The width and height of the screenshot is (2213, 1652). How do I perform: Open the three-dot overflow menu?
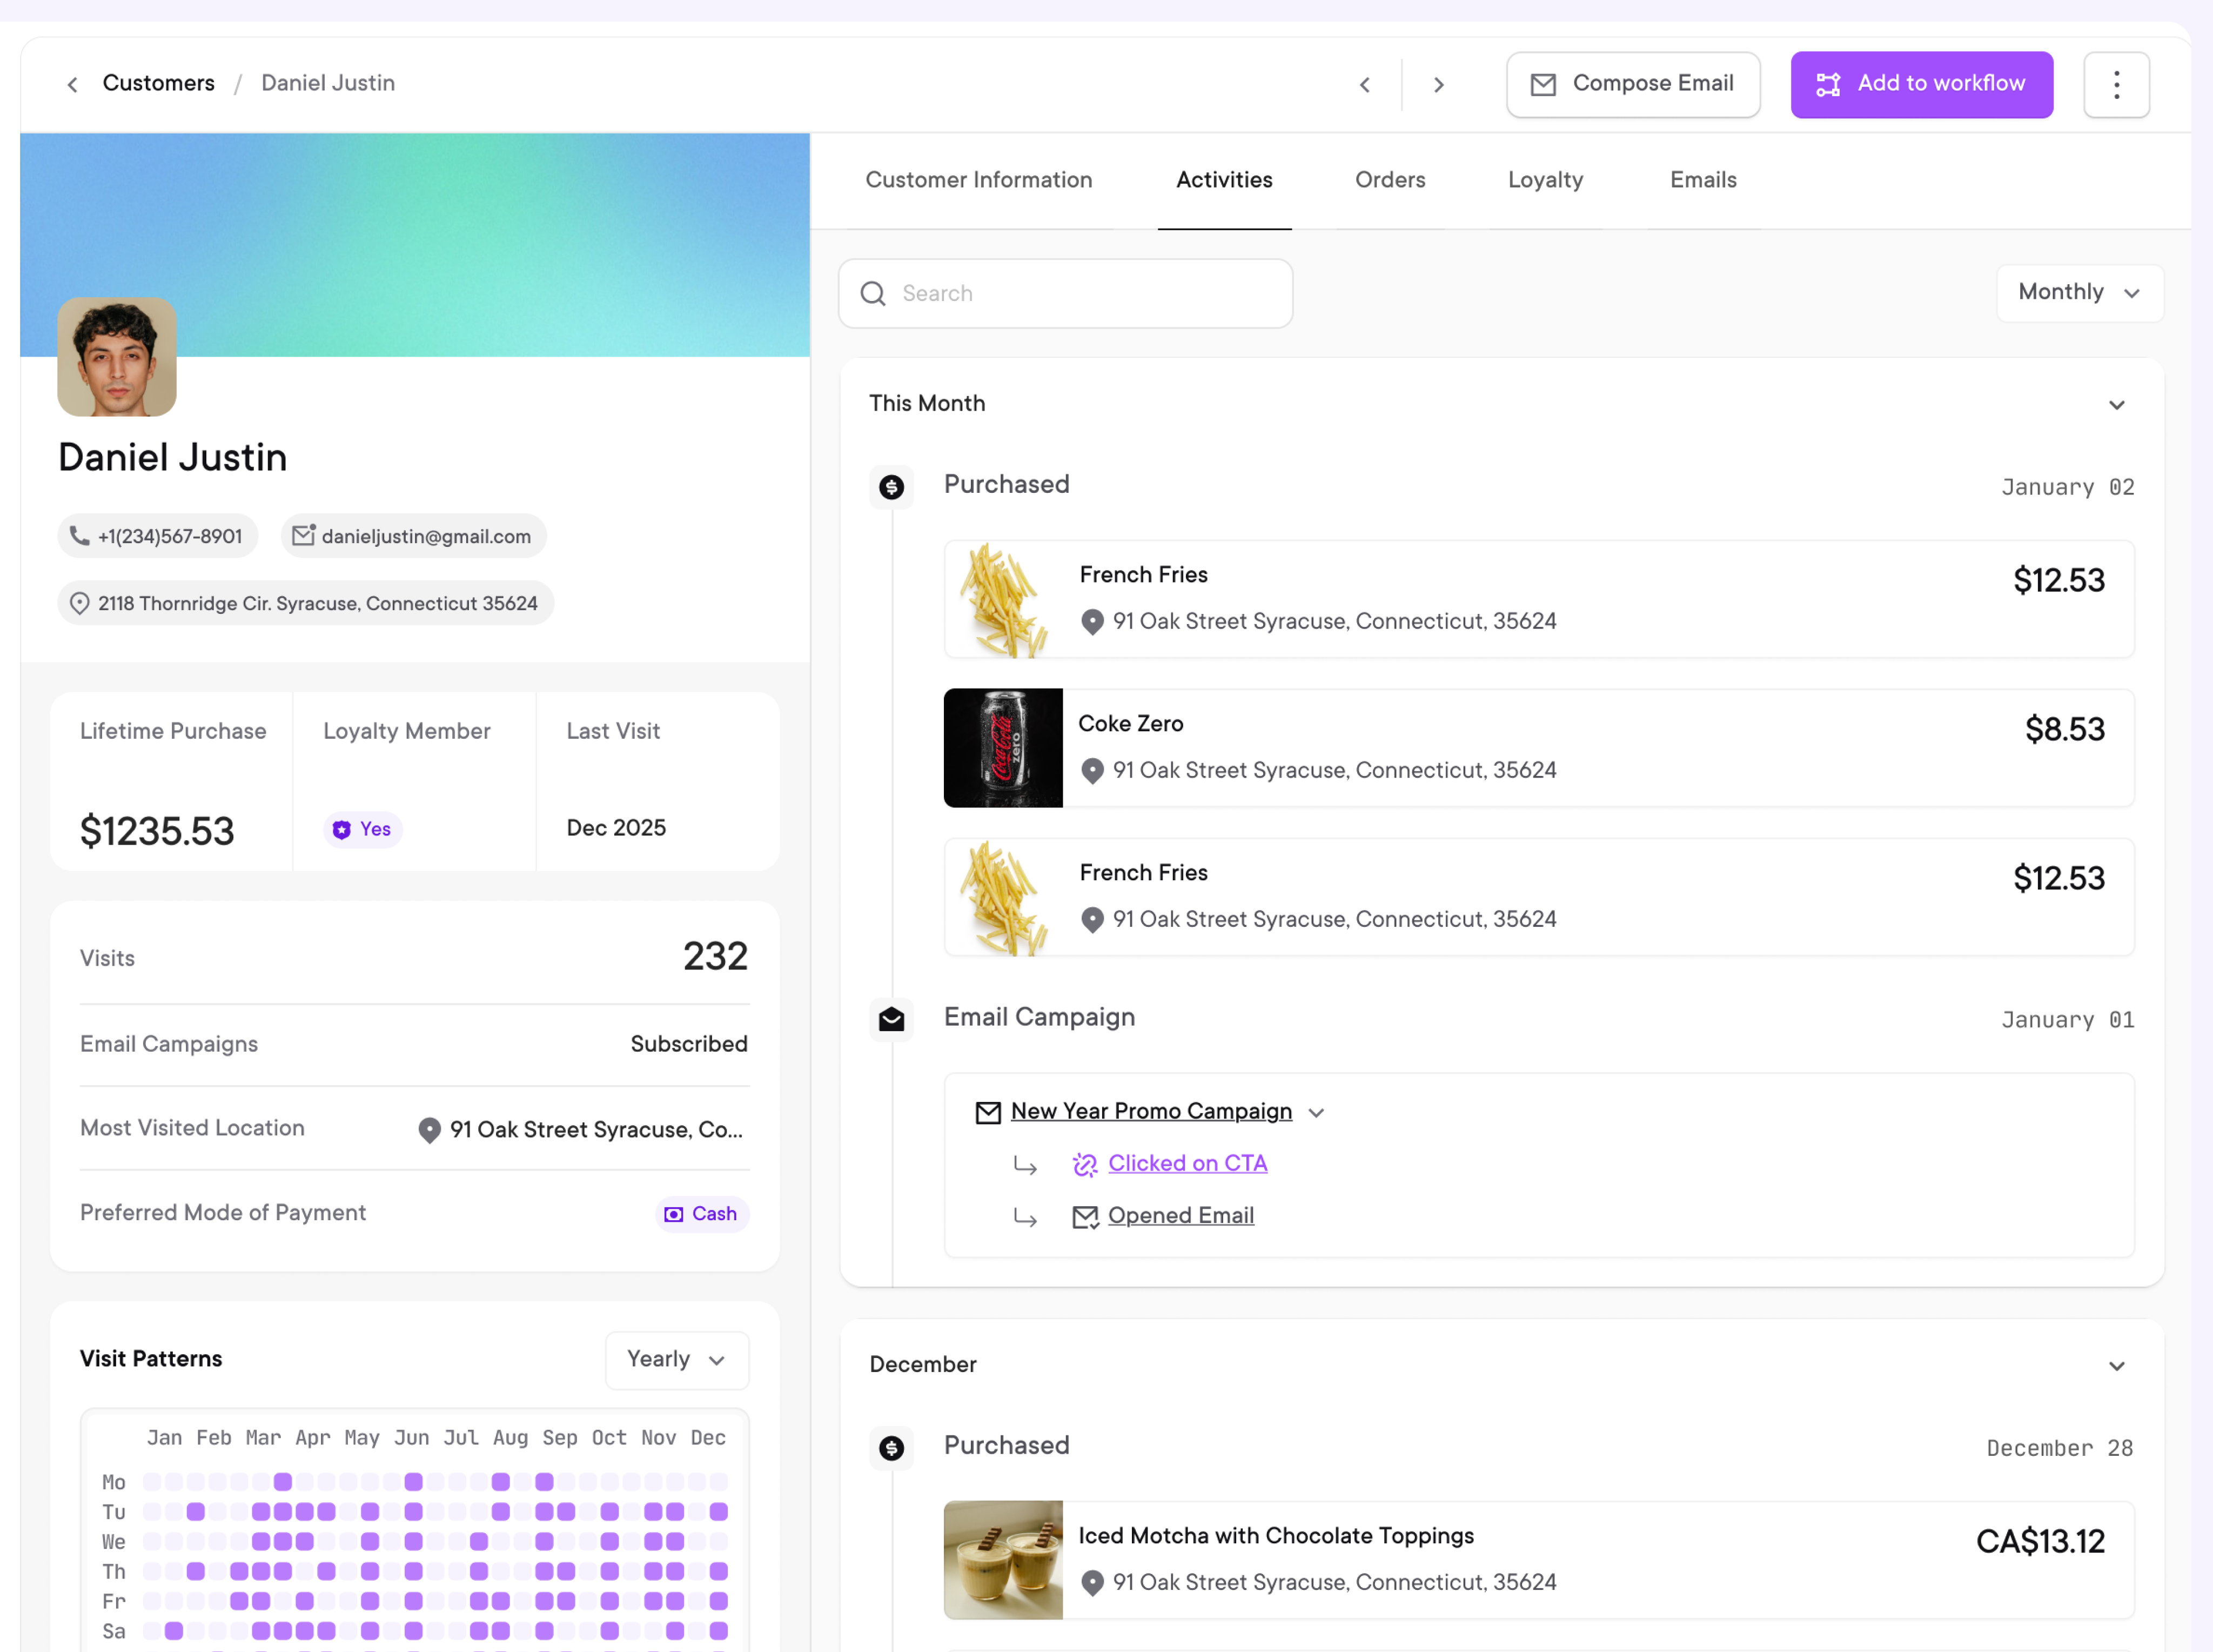point(2116,84)
